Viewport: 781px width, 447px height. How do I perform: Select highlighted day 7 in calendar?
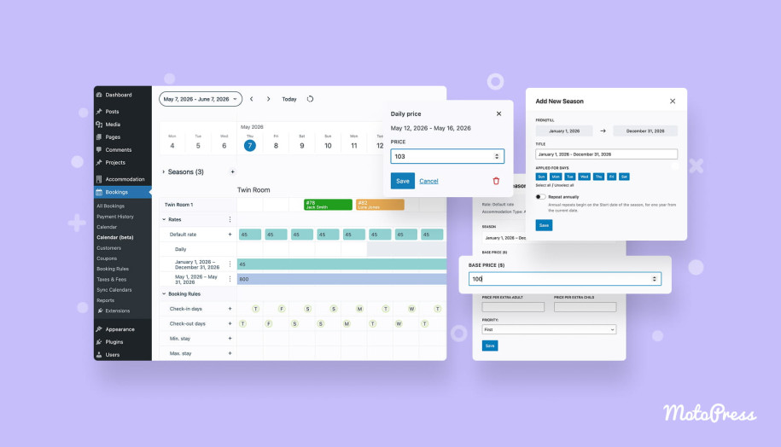point(250,146)
